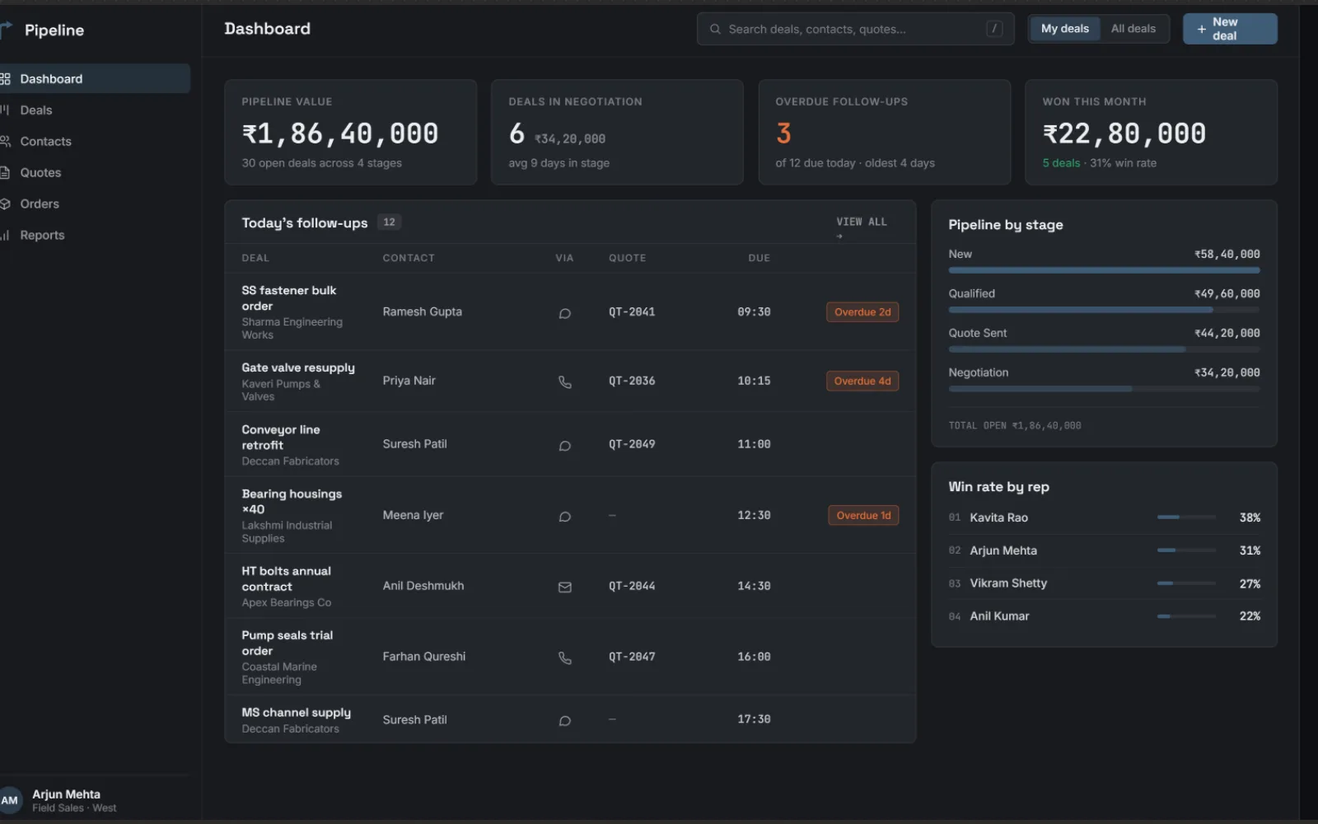Screen dimensions: 1318x824
Task: Open the Deals section
Action: point(94,110)
